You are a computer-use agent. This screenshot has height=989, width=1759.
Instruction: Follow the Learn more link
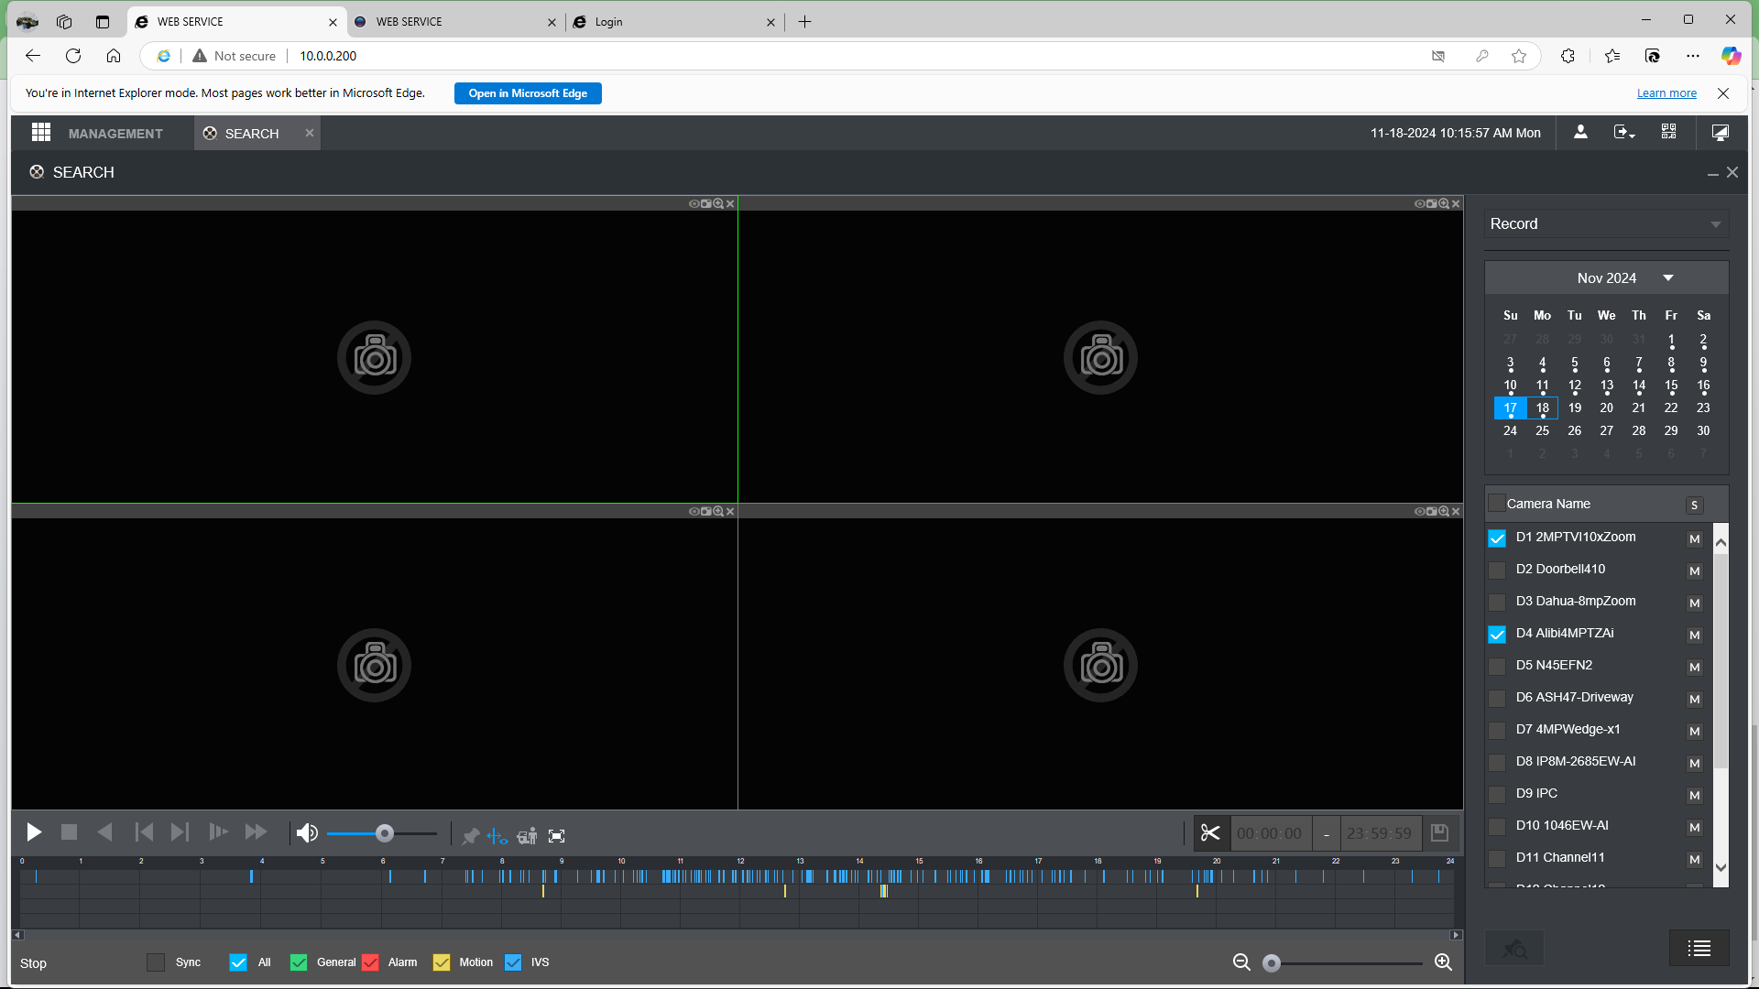[x=1666, y=93]
